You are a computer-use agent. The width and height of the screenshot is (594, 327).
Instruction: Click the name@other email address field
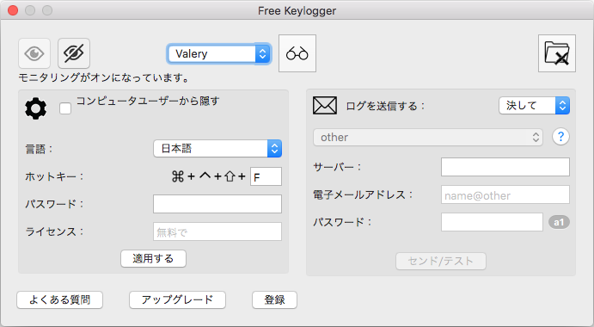(505, 195)
